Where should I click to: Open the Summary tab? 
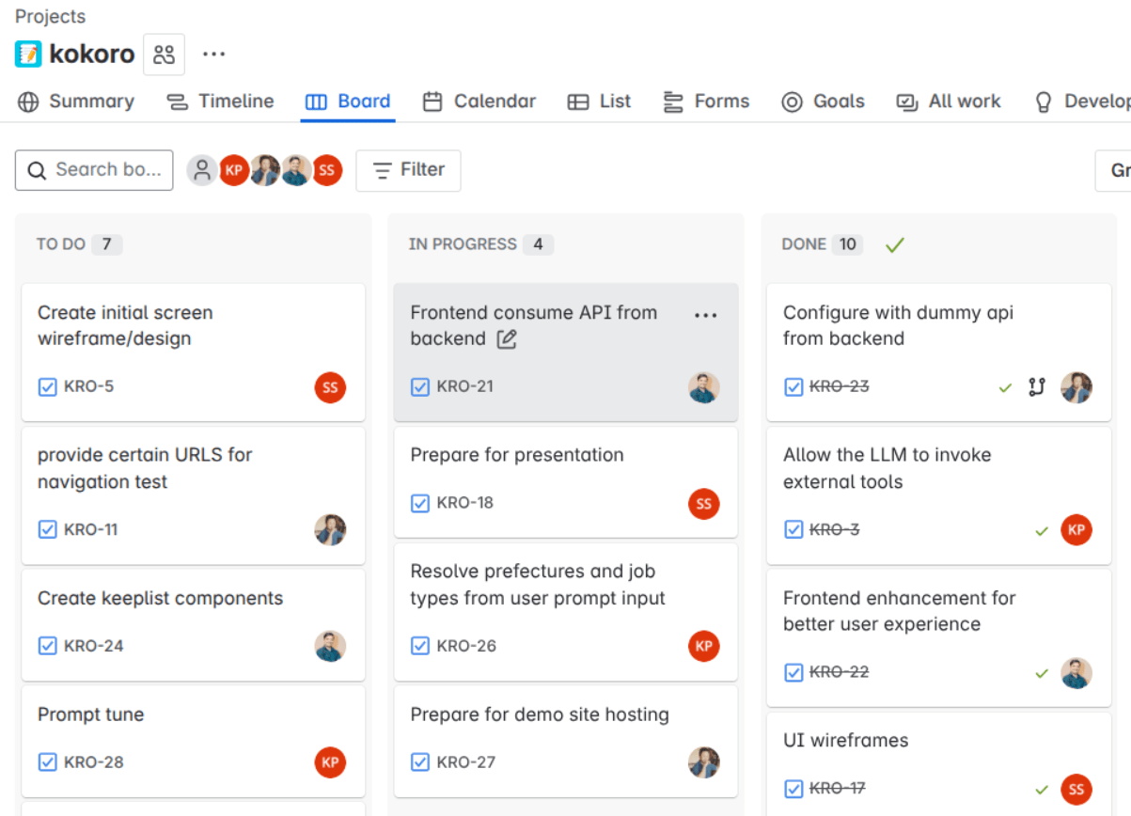[x=76, y=102]
